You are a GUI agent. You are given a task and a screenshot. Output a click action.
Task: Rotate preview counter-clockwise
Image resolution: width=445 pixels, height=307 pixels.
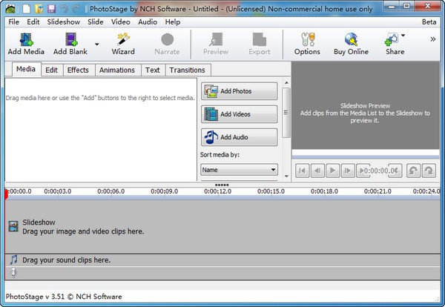click(413, 171)
